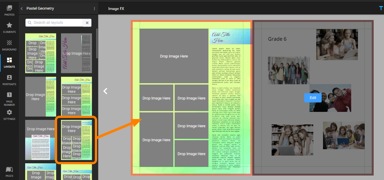The width and height of the screenshot is (384, 180).
Task: Go to previous page spread arrow
Action: (x=105, y=91)
